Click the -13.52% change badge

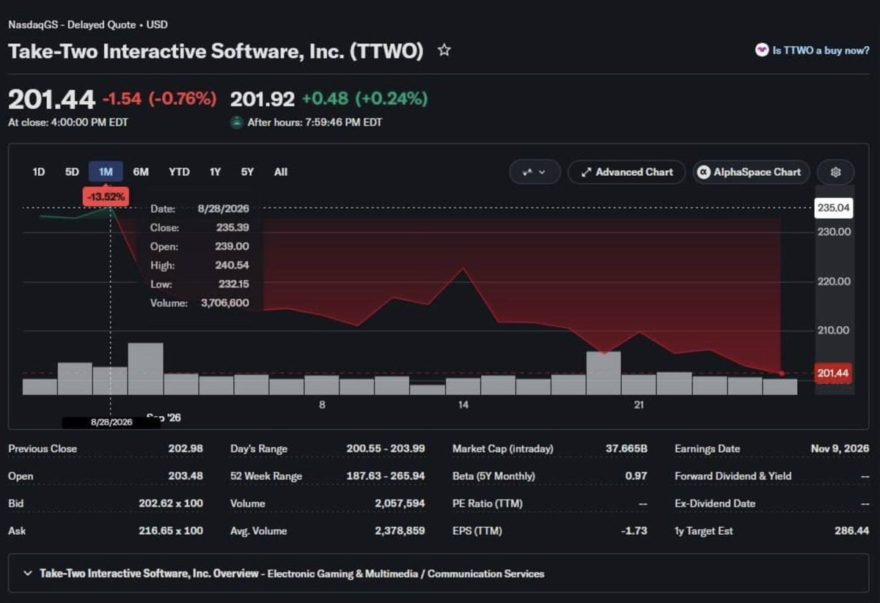107,196
